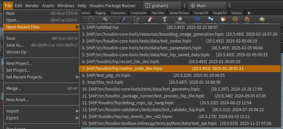
Task: Switch to the Hair Utils shelf tab
Action: point(158,13)
